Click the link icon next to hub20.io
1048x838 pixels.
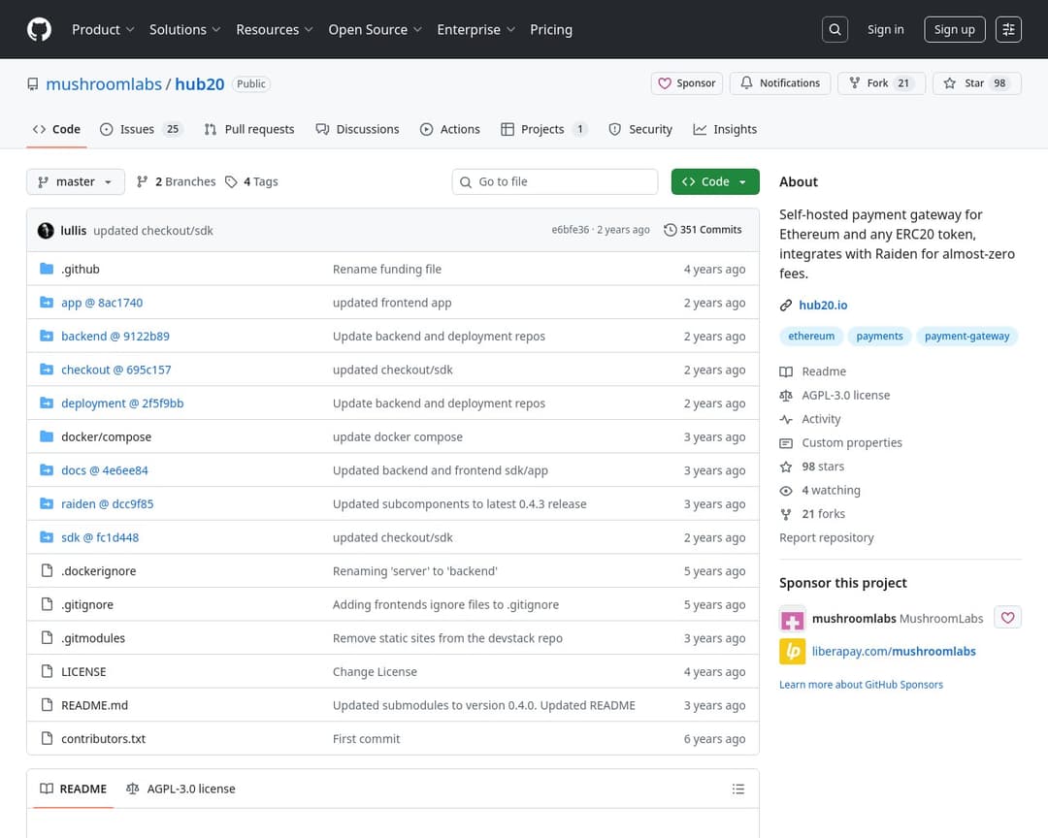786,306
